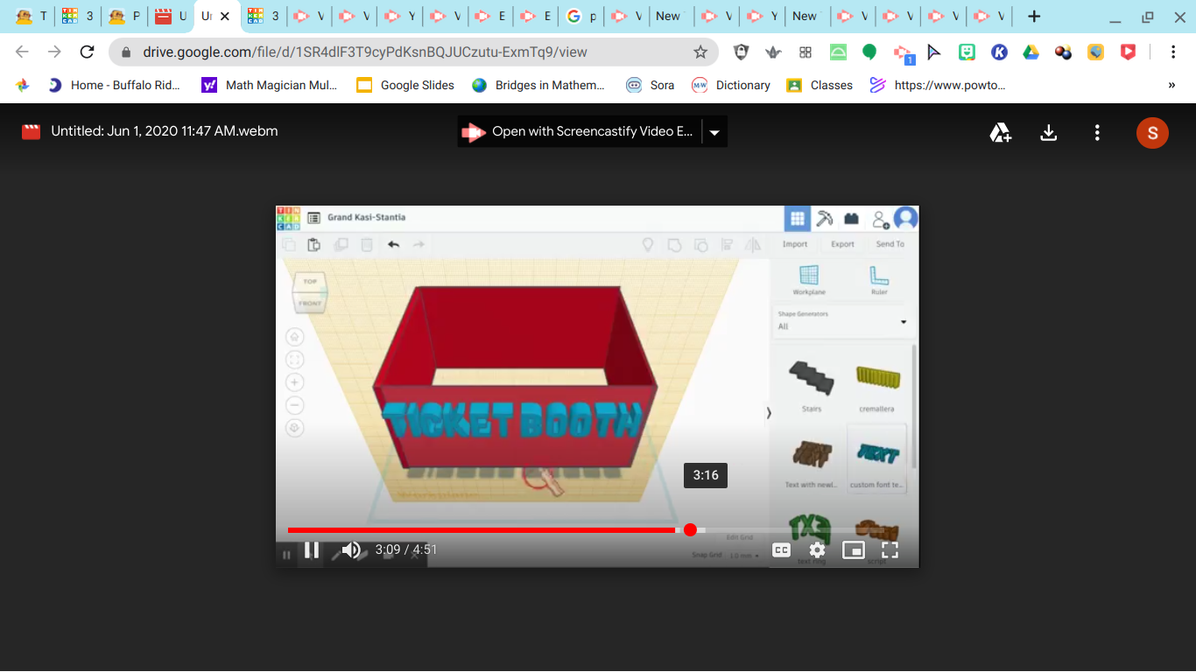The height and width of the screenshot is (672, 1196).
Task: Pause the video with the pause button
Action: click(311, 549)
